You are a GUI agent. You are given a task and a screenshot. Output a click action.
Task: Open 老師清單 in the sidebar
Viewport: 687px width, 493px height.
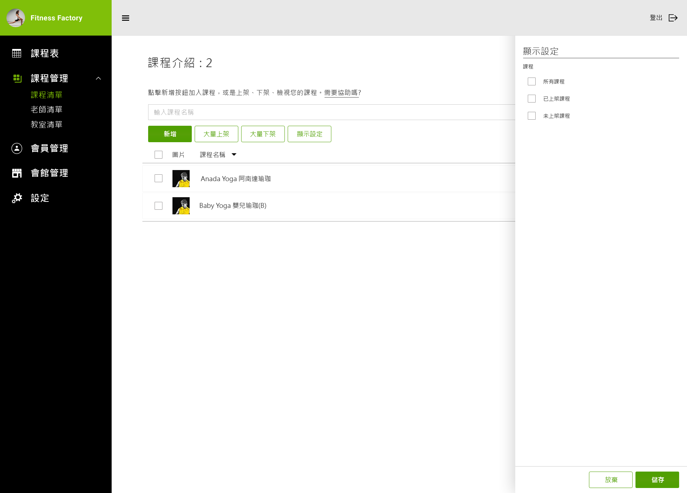(x=47, y=110)
